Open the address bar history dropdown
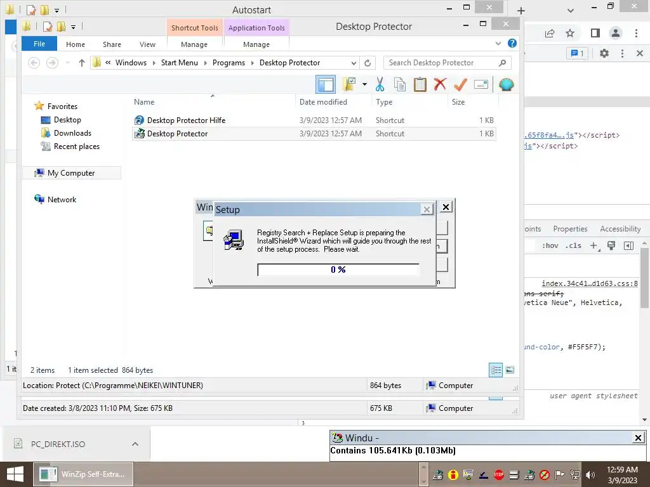Image resolution: width=650 pixels, height=487 pixels. pyautogui.click(x=354, y=63)
